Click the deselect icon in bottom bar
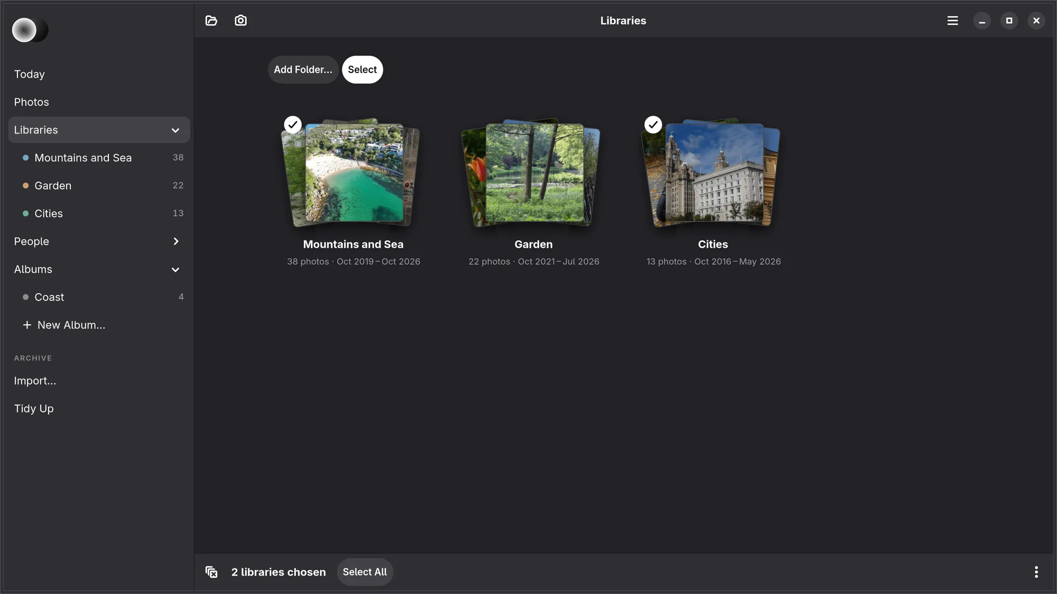 click(211, 572)
